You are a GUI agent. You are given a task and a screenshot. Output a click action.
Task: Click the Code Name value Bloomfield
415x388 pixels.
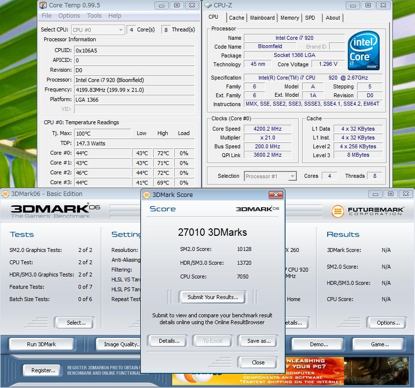270,46
